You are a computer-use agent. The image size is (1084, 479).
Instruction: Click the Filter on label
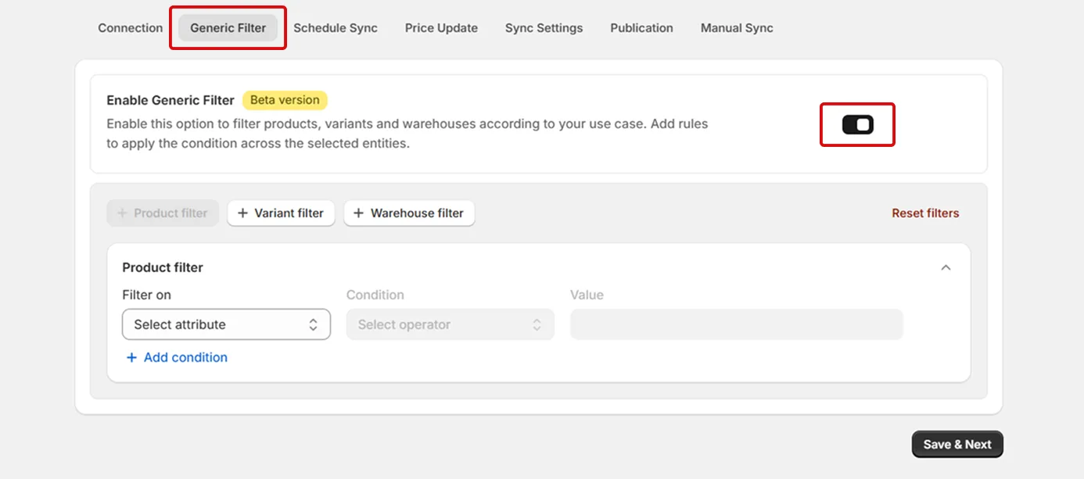146,295
